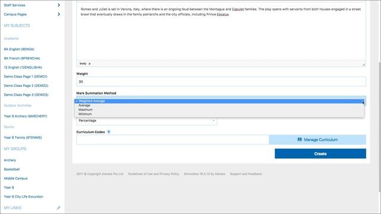Viewport: 381px width, 214px height.
Task: Click the p element path tag
Action: (x=89, y=64)
